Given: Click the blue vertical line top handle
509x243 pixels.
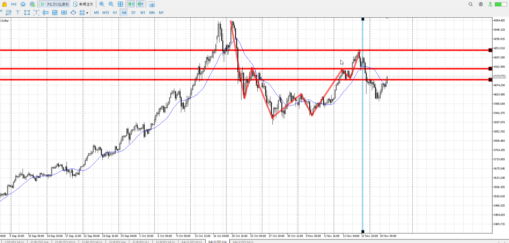Looking at the screenshot, I should [x=363, y=19].
